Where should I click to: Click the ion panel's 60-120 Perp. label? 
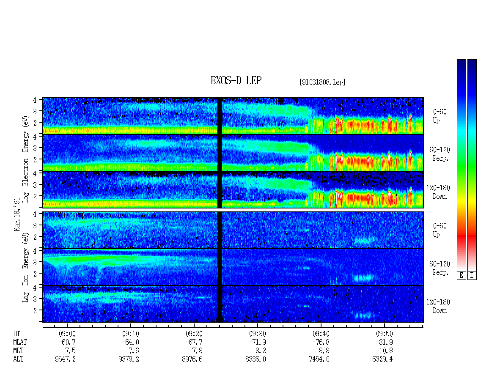point(440,268)
